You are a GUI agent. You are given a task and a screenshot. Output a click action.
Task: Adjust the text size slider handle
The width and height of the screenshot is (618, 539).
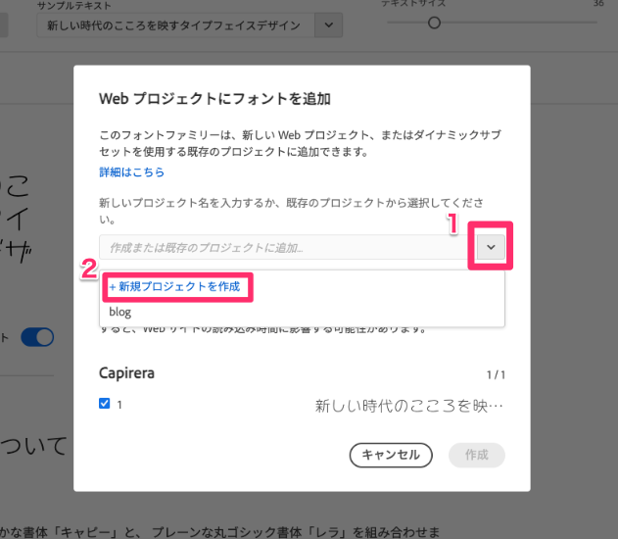pyautogui.click(x=434, y=23)
